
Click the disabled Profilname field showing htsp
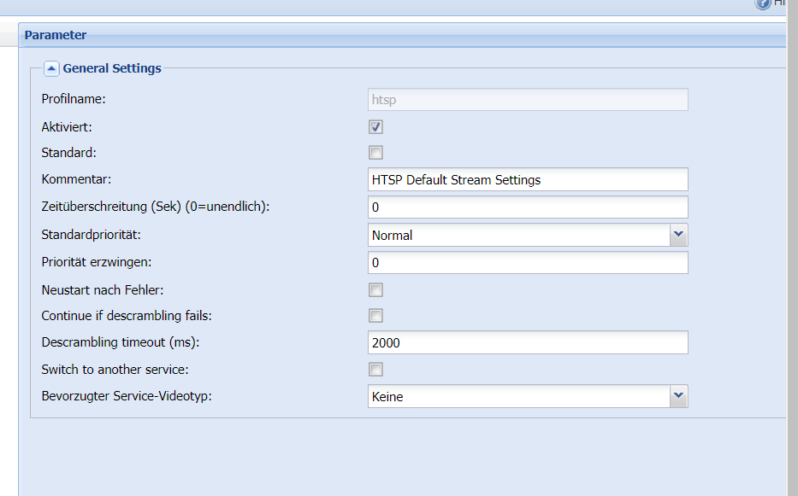coord(528,100)
